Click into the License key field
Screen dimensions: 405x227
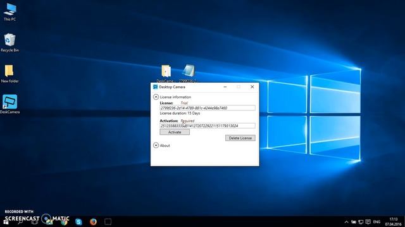pos(208,108)
